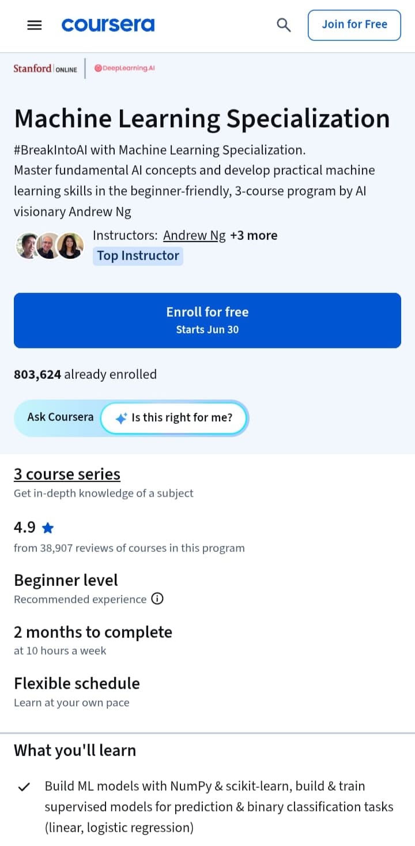Image resolution: width=415 pixels, height=846 pixels.
Task: Tap the search magnifier icon
Action: (x=284, y=25)
